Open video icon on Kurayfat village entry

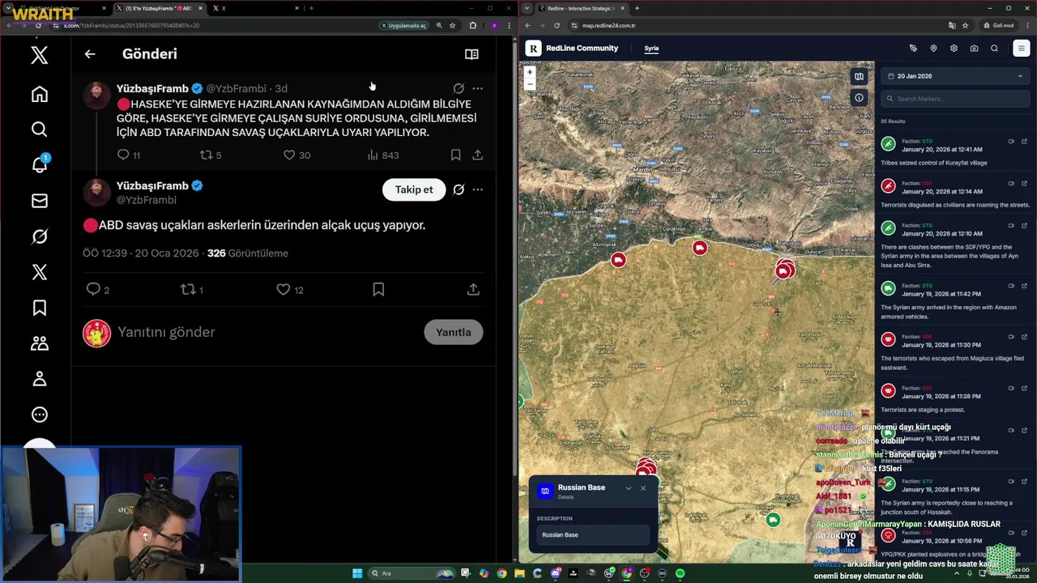point(1011,142)
